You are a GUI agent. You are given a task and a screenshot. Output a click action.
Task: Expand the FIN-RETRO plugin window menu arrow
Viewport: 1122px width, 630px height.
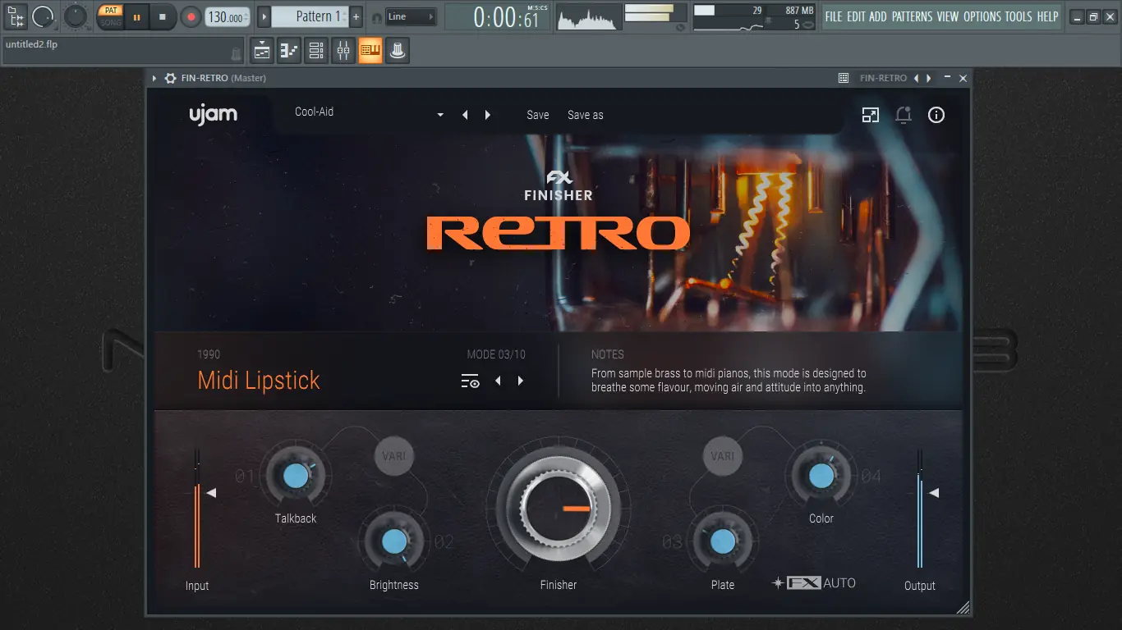click(x=154, y=78)
